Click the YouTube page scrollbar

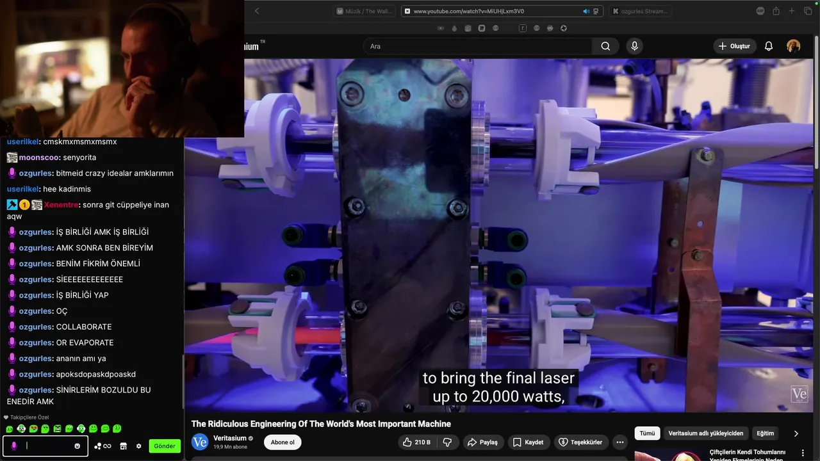click(x=816, y=102)
